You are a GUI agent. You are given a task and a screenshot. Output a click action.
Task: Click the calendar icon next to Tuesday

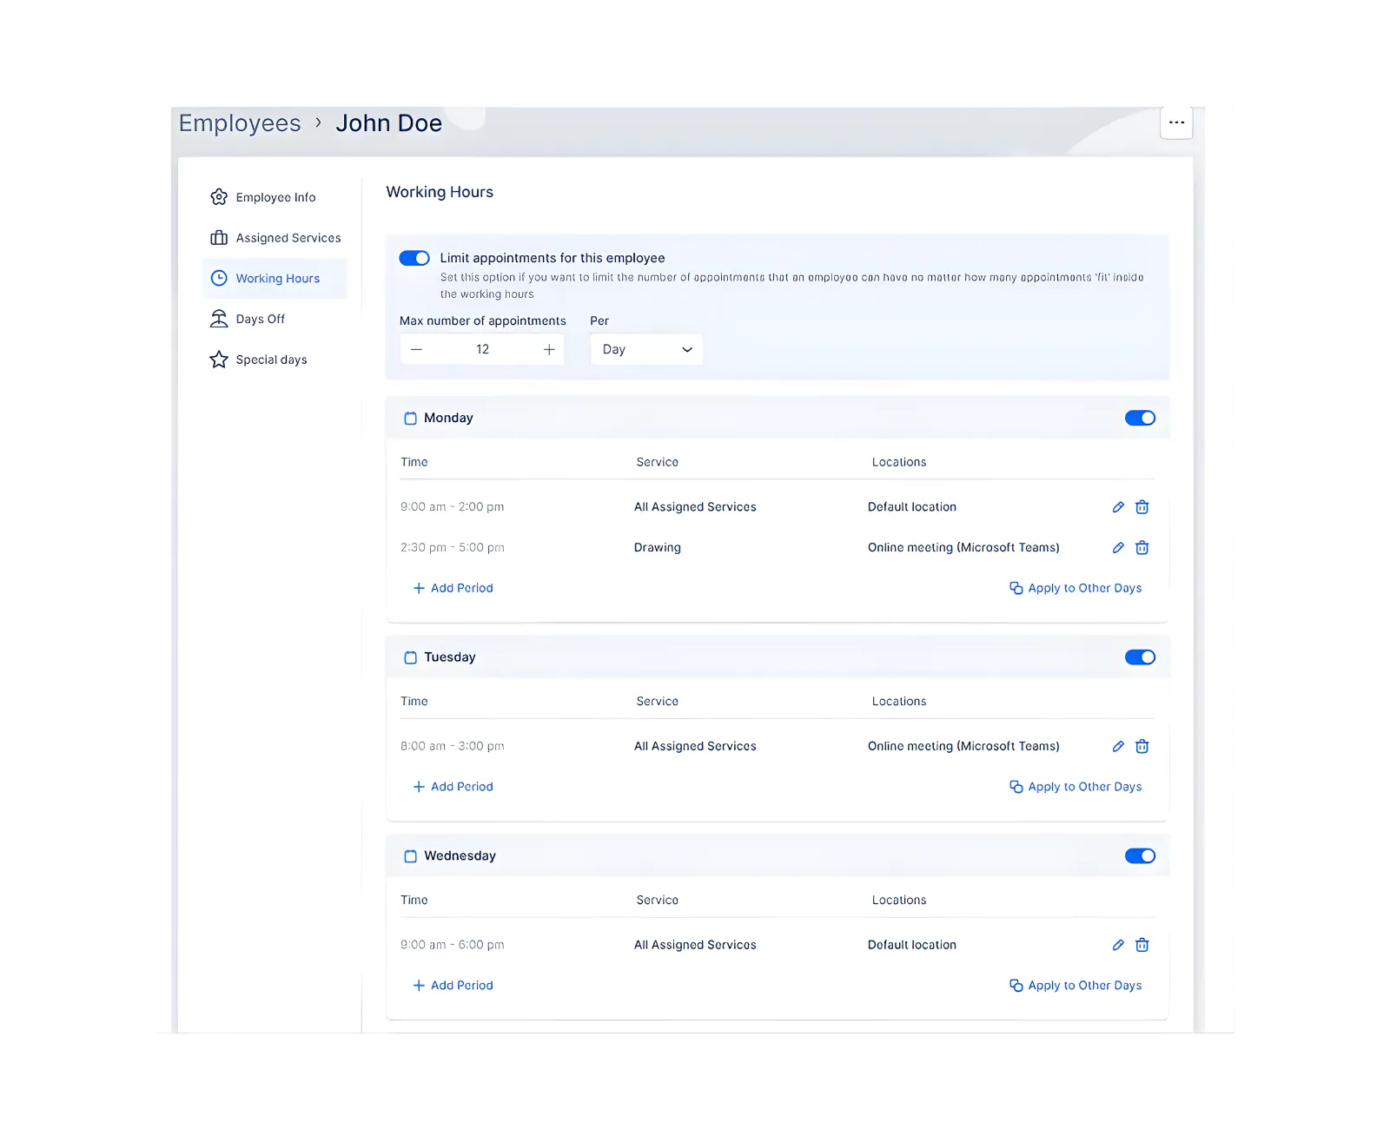(410, 657)
